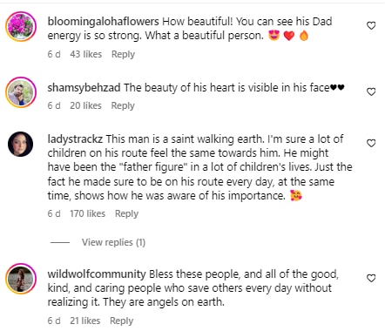Show who liked: 43 likes
The image size is (385, 331).
[x=86, y=54]
